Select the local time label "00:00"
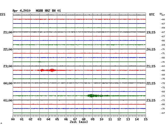This screenshot has height=126, width=166. (x=8, y=83)
